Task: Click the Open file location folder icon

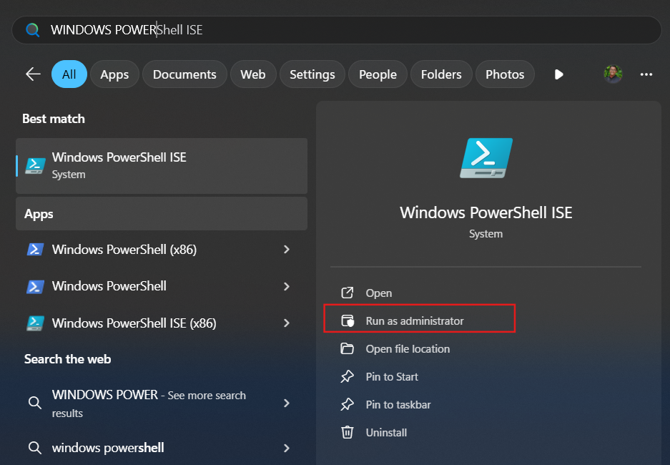Action: [347, 349]
